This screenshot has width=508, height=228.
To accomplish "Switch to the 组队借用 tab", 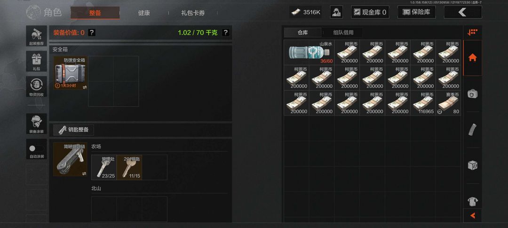I will coord(343,32).
